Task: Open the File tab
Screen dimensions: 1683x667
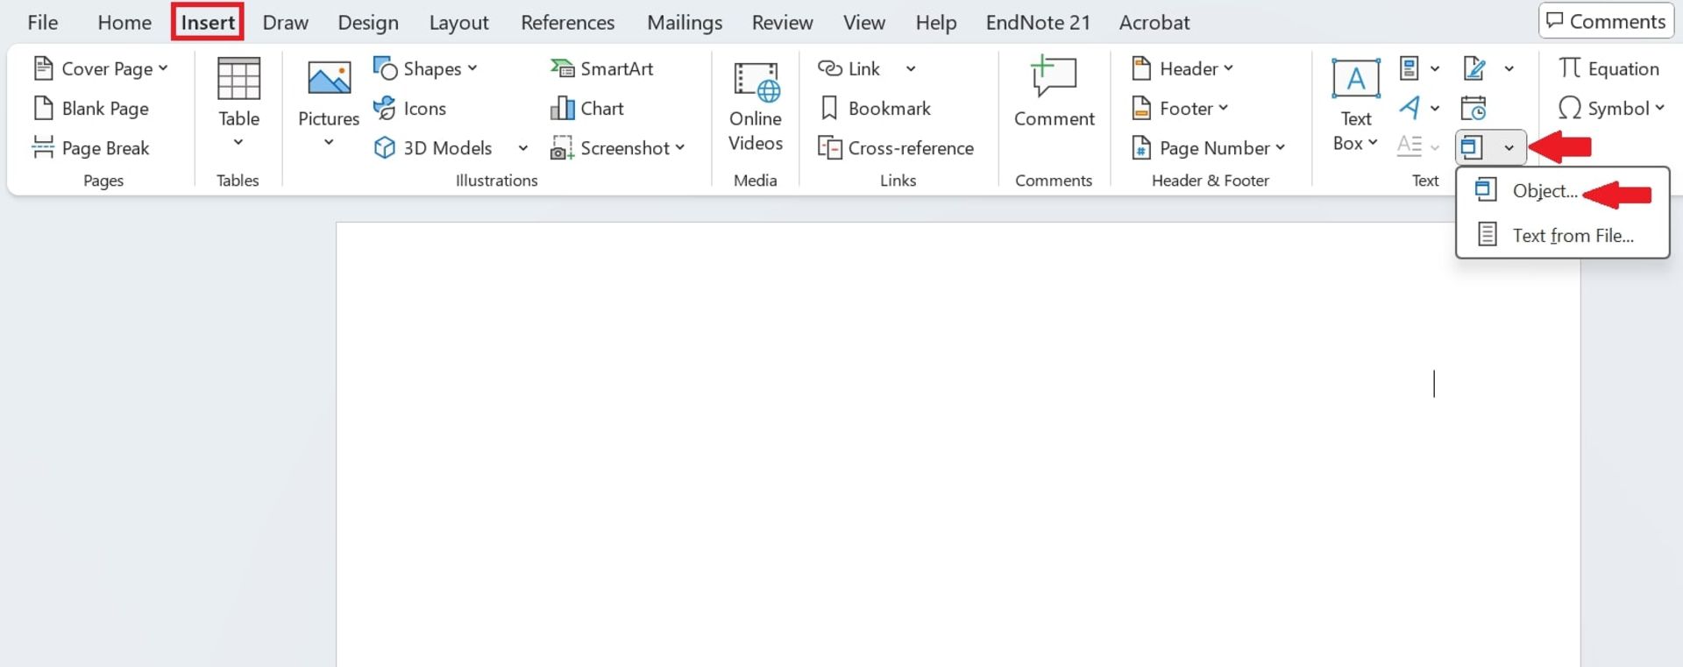Action: [x=42, y=23]
